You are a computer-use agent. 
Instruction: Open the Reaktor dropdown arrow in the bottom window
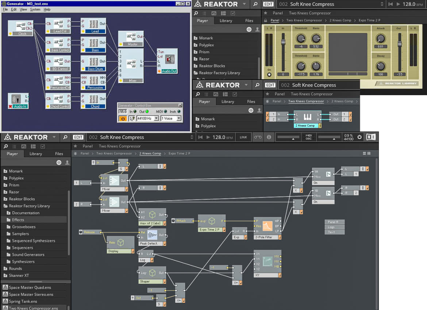54,137
